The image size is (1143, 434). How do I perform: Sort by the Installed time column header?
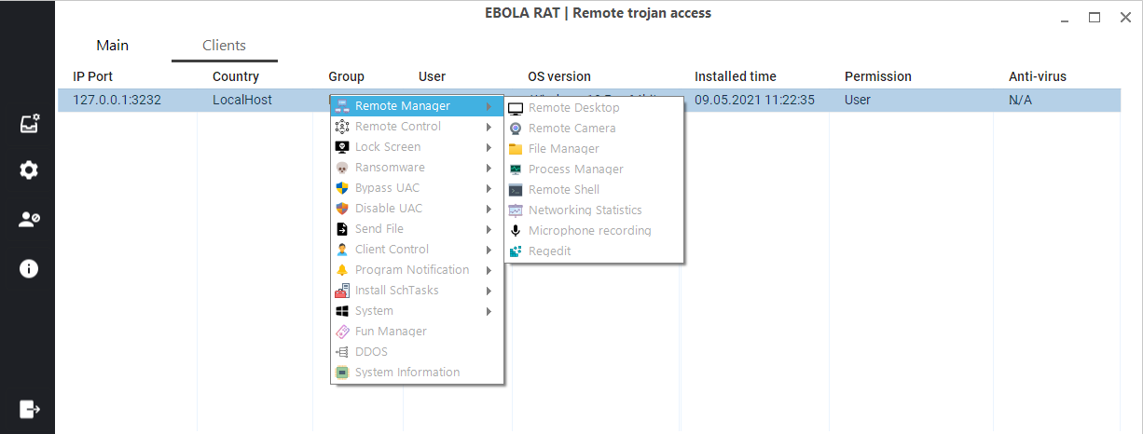[735, 76]
